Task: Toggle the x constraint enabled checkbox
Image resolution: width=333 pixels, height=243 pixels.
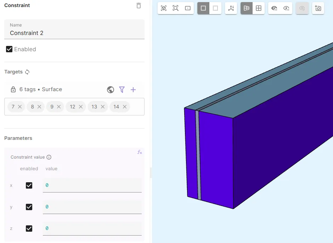Action: point(29,185)
